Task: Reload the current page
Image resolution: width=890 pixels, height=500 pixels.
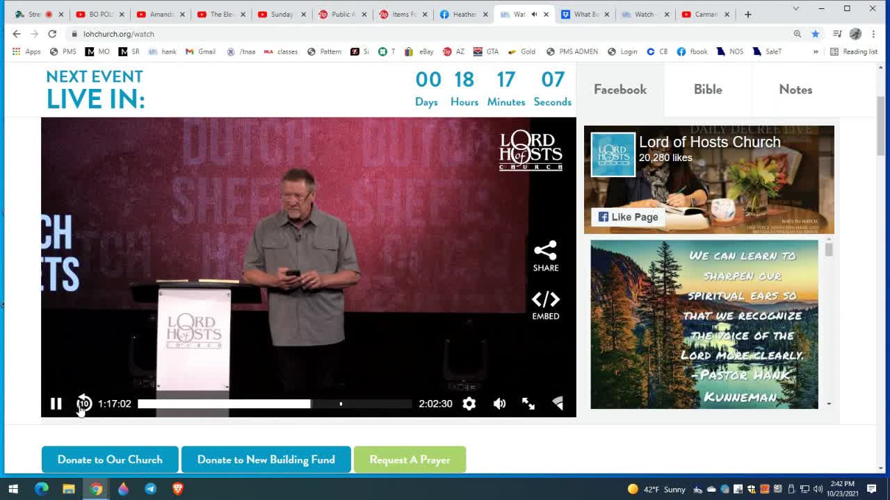Action: click(x=52, y=33)
